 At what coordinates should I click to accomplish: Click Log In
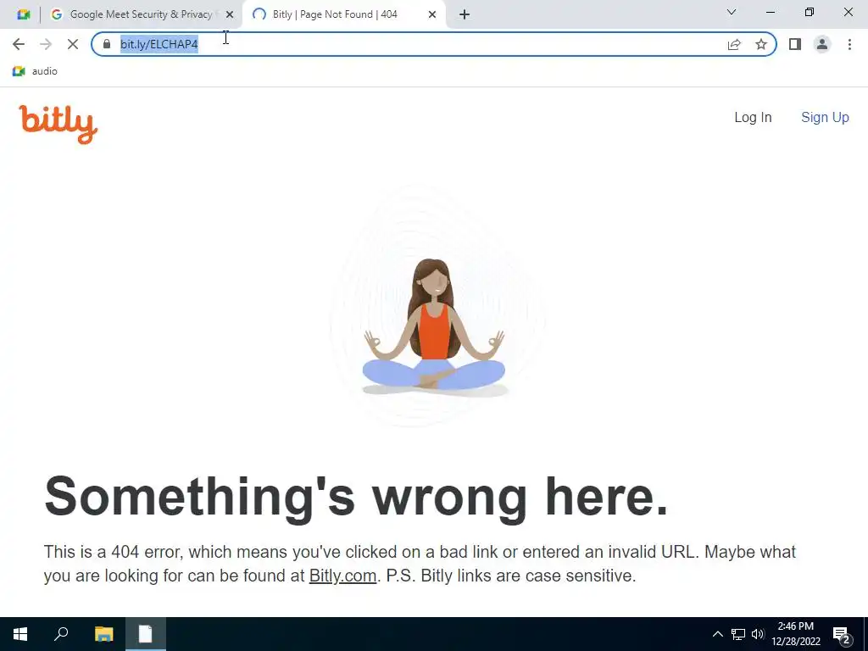click(x=753, y=117)
